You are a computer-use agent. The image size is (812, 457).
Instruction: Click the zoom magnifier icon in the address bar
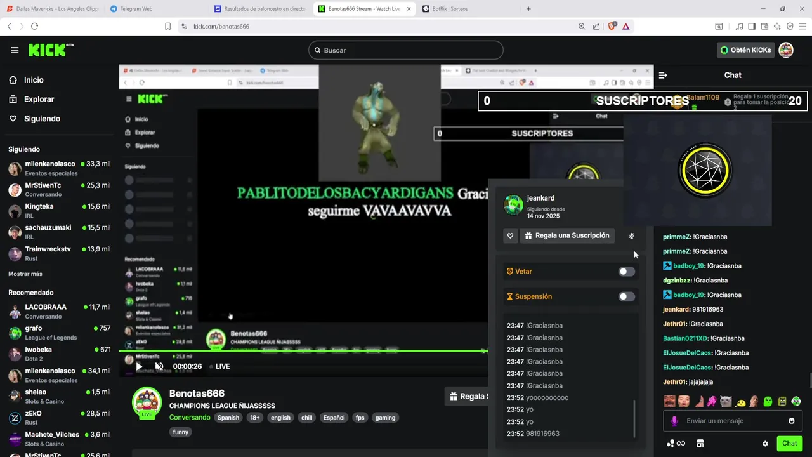tap(582, 26)
